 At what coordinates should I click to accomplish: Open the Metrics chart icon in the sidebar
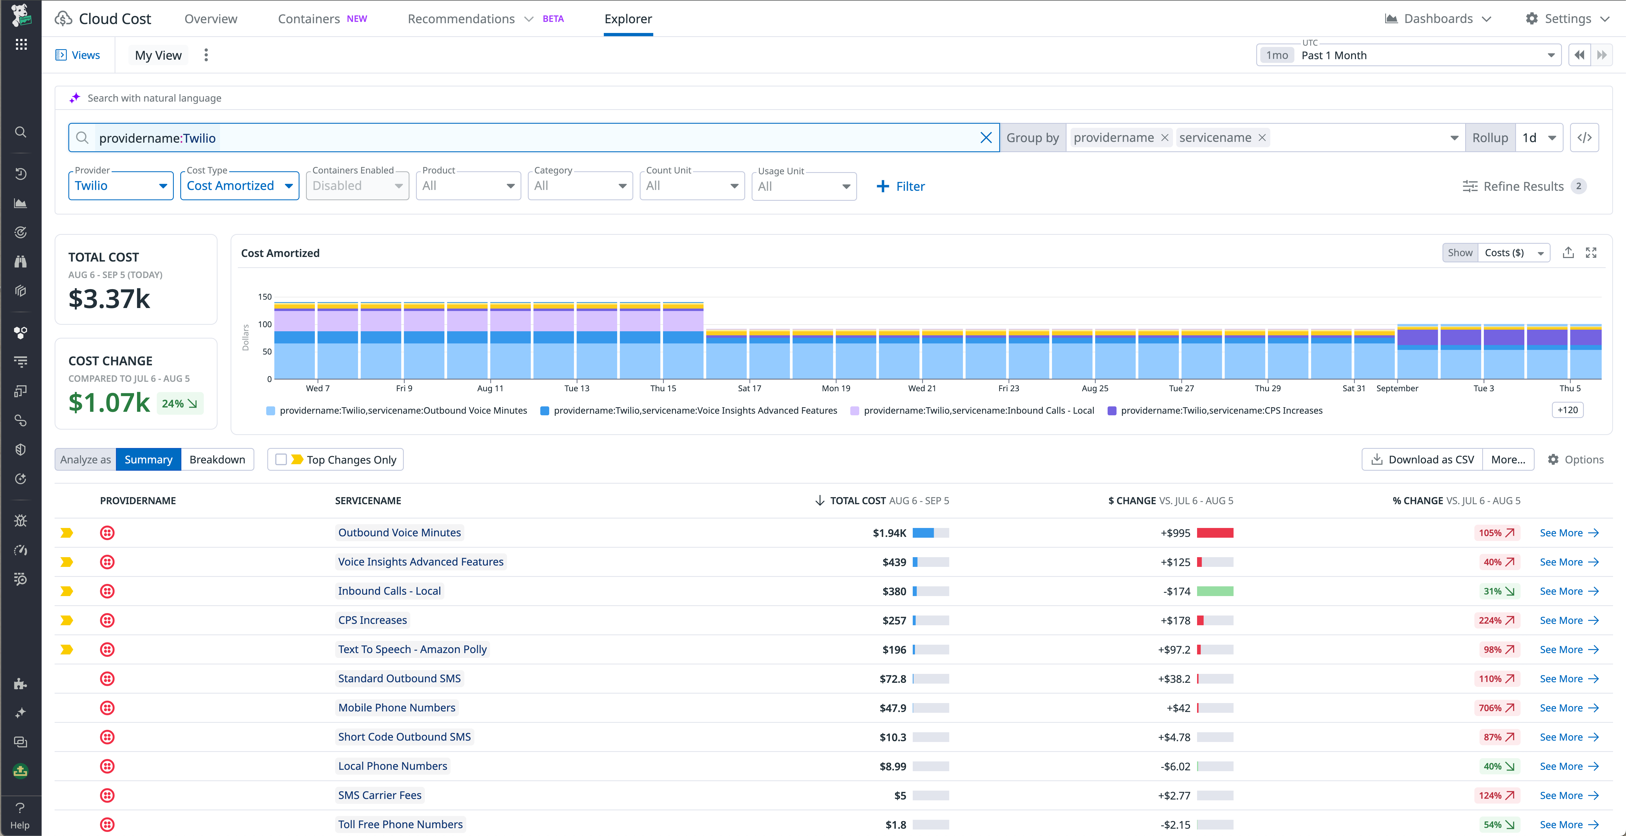click(20, 203)
